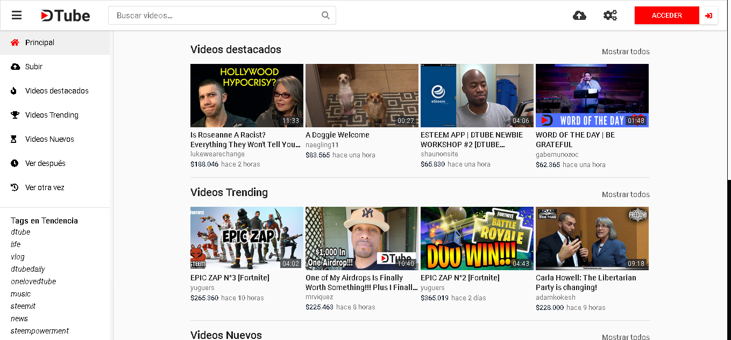
Task: Open the settings gears icon
Action: pos(610,16)
